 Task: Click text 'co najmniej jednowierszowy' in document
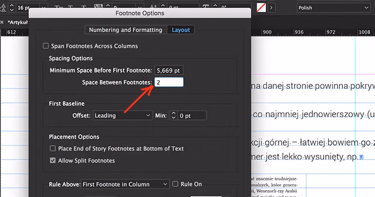coord(309,114)
